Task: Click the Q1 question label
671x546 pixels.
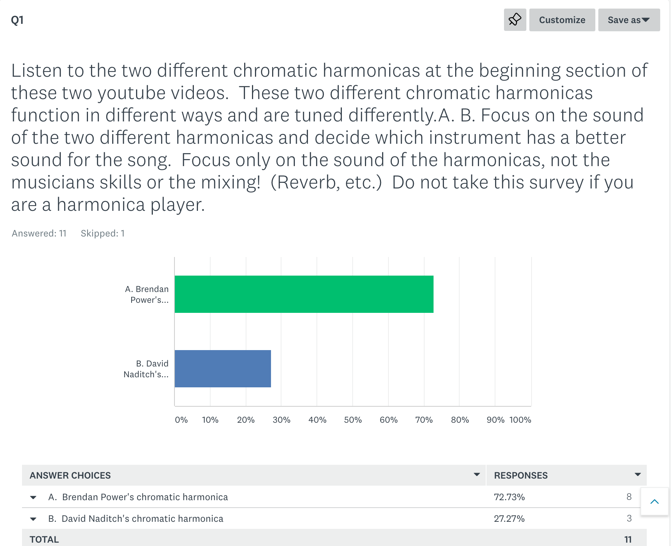Action: [x=17, y=20]
